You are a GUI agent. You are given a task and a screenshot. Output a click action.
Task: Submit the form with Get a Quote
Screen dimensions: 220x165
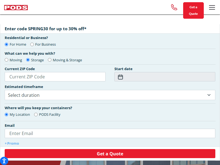coord(110,154)
